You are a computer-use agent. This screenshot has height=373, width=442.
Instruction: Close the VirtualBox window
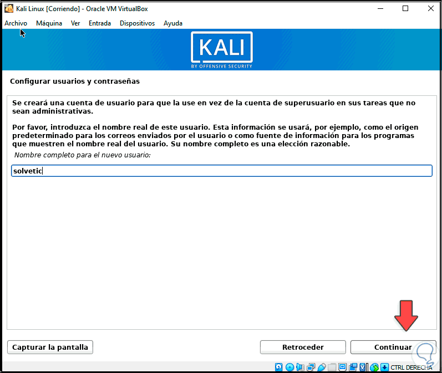[431, 8]
